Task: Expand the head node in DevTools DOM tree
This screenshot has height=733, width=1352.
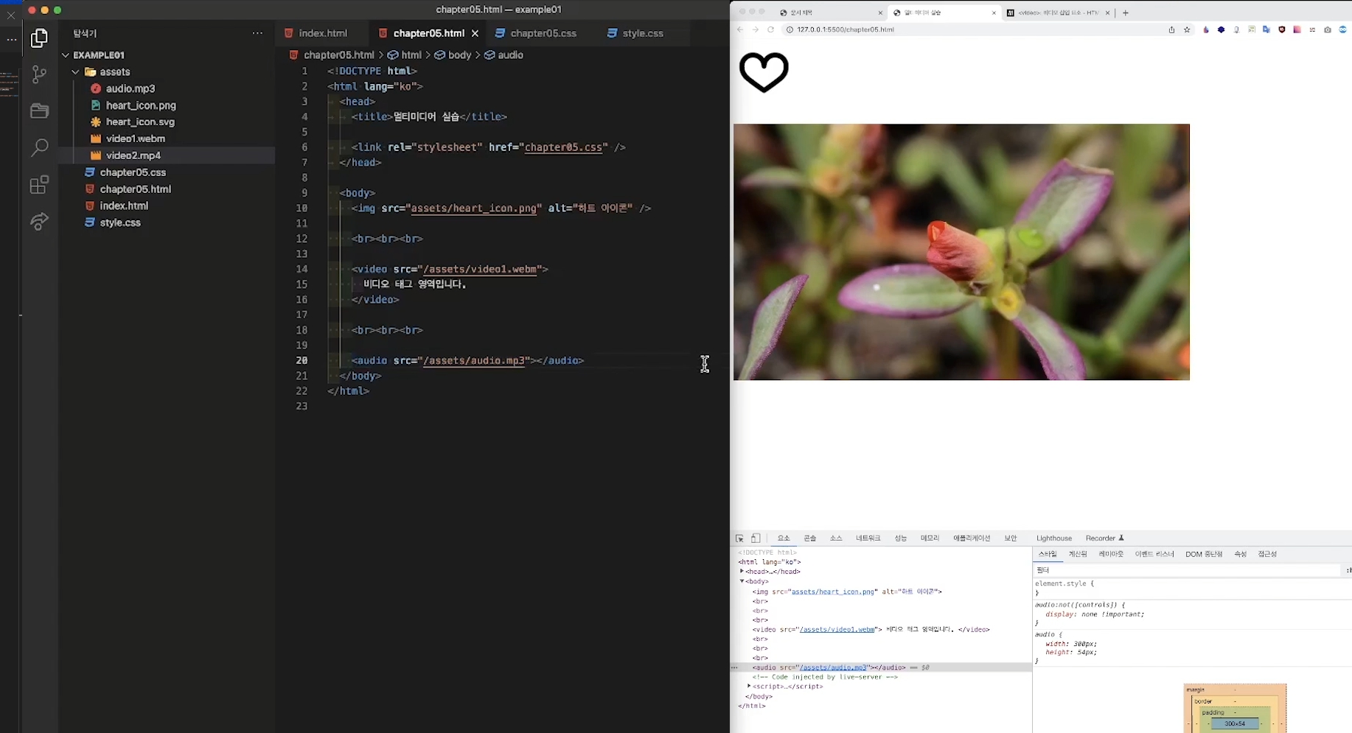Action: [x=742, y=572]
